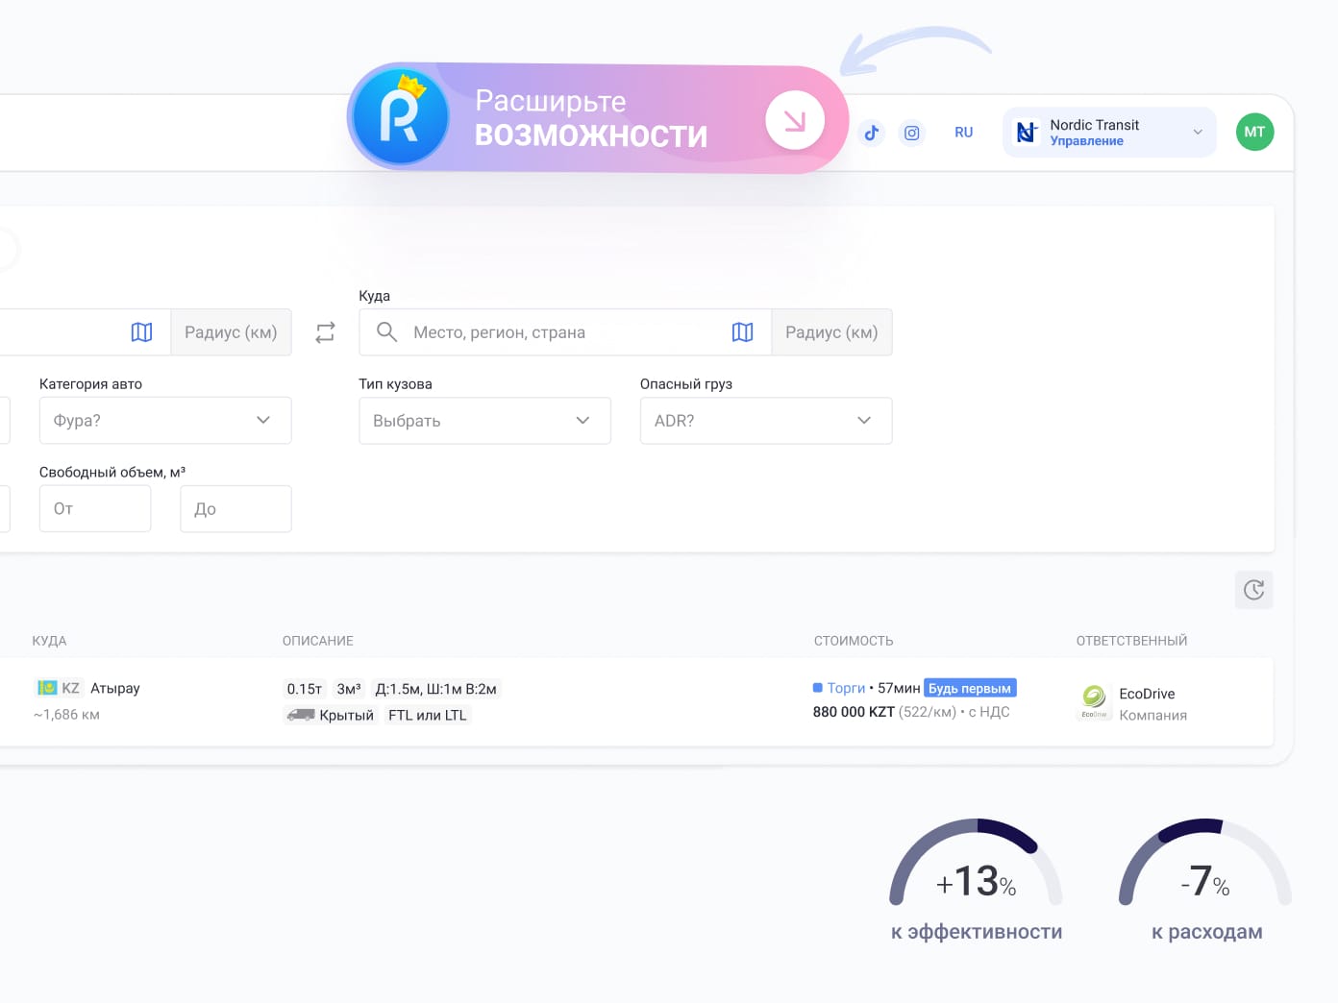Open the Тип кузова dropdown
This screenshot has height=1003, width=1338.
coord(484,421)
